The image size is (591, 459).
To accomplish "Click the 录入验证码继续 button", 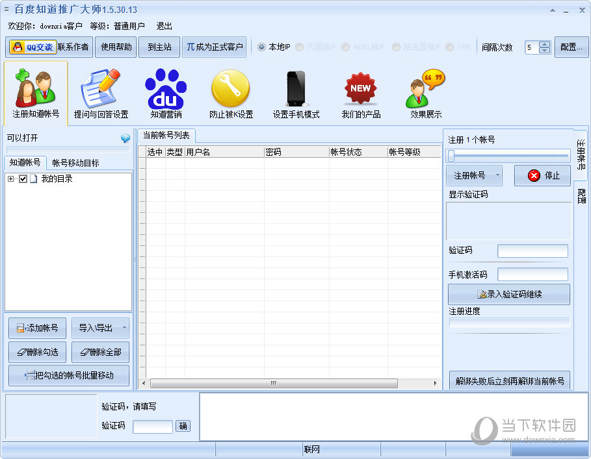I will [509, 294].
